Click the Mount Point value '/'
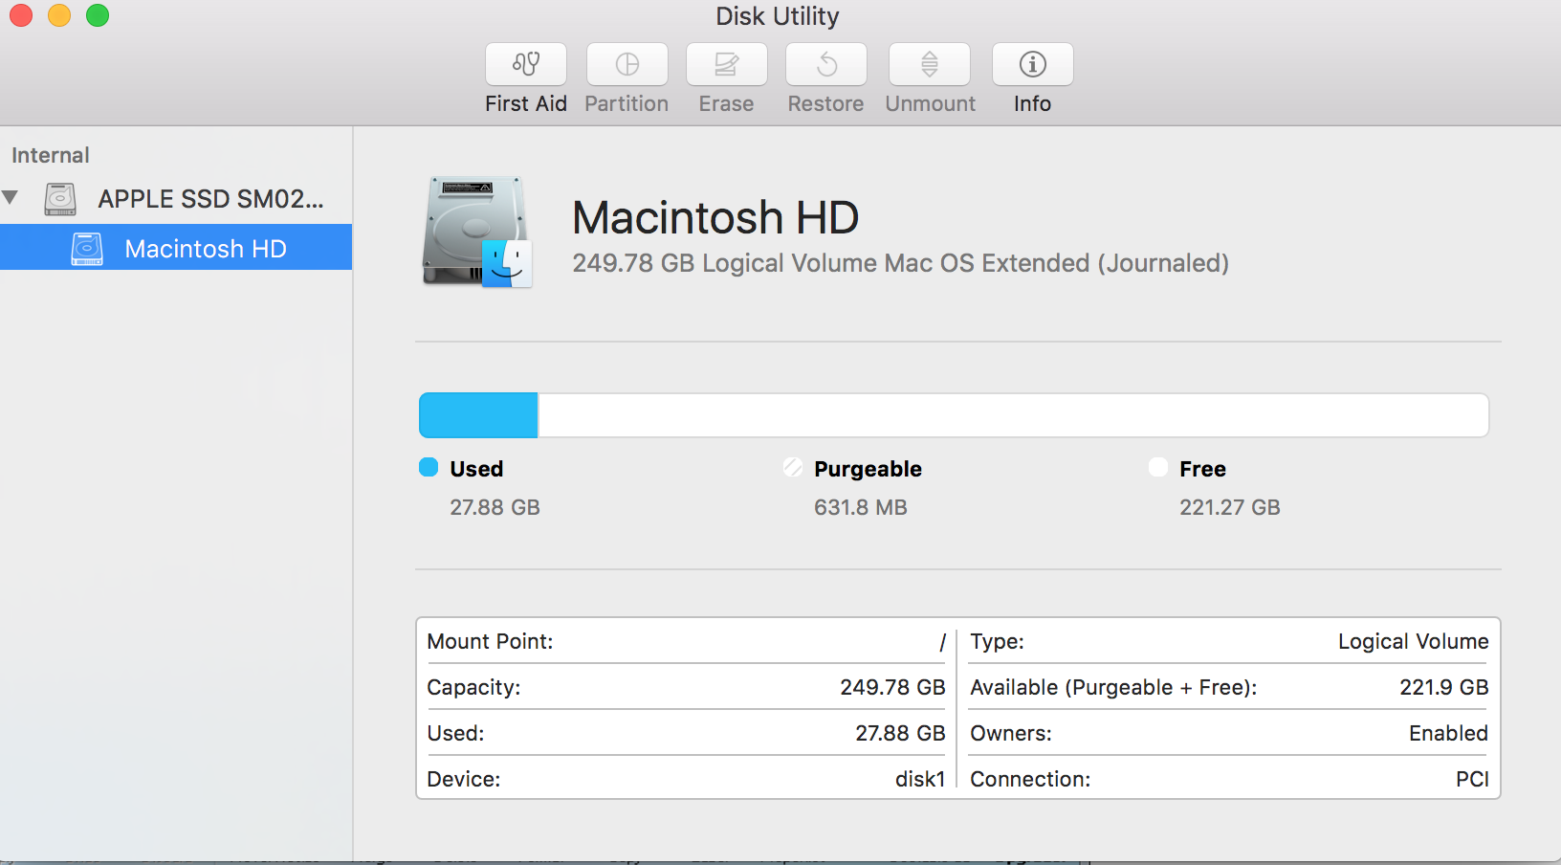The image size is (1561, 865). coord(942,641)
